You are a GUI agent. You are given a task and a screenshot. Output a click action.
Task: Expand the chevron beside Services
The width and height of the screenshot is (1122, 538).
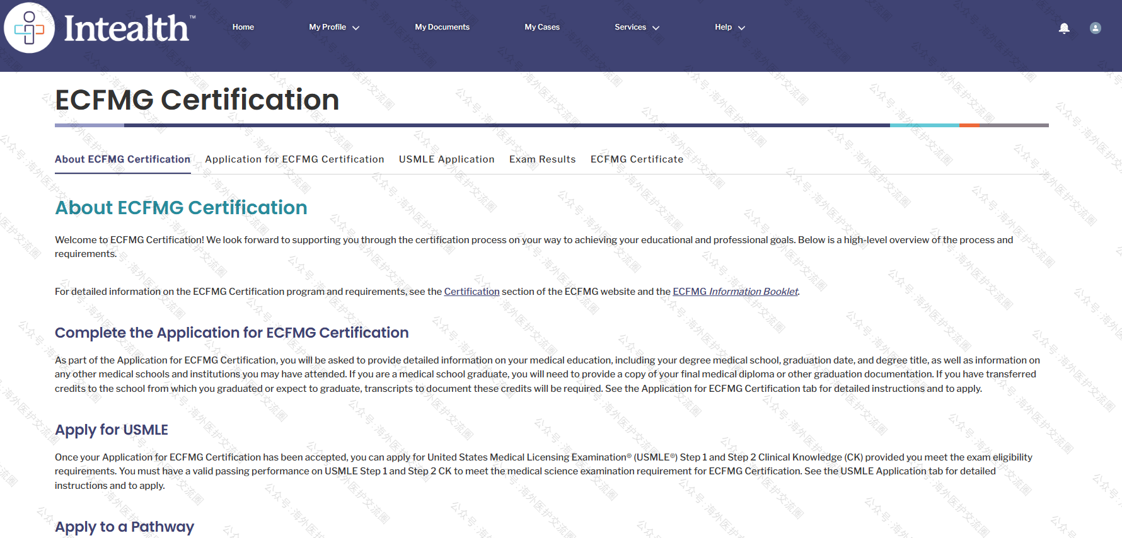pyautogui.click(x=656, y=28)
